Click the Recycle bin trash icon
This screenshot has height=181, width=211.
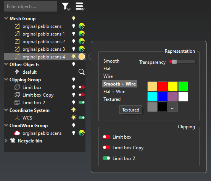click(13, 141)
